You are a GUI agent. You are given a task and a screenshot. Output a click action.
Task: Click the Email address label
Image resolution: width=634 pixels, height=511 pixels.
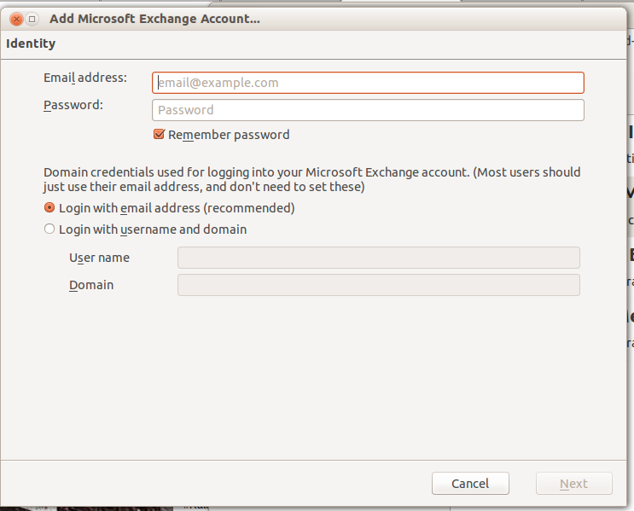[85, 78]
